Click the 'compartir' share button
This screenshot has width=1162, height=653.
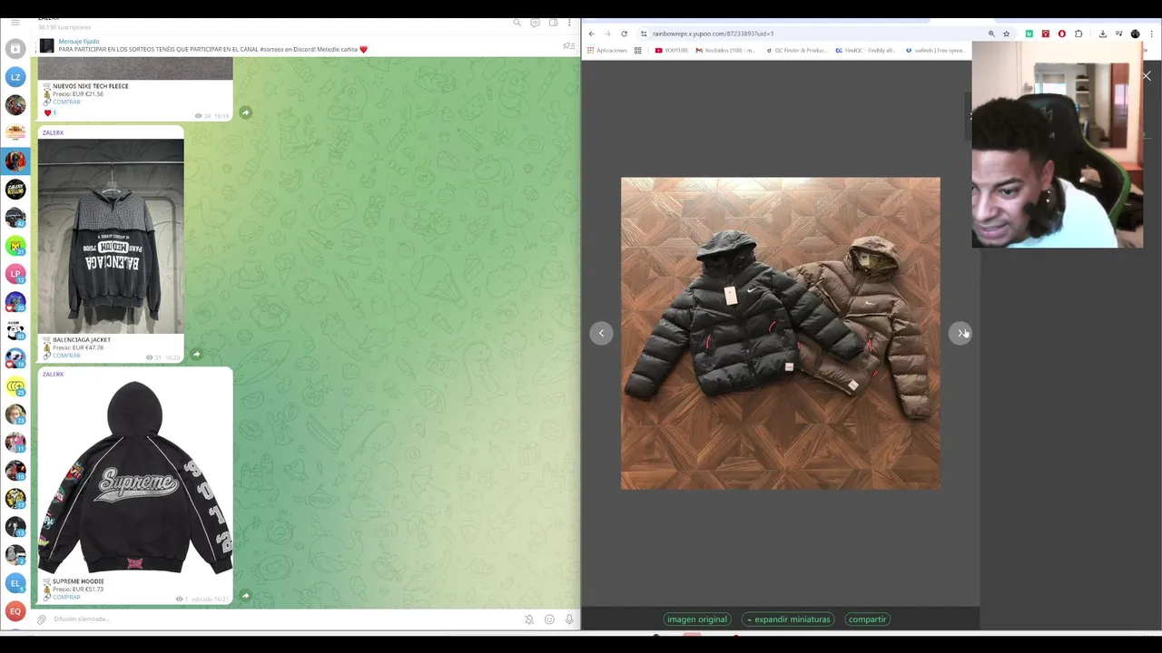point(867,619)
